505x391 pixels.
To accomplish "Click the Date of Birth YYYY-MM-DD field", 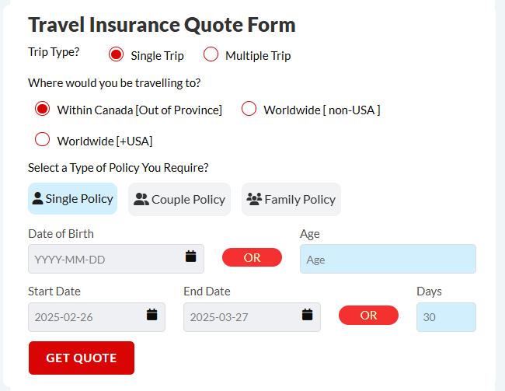I will 116,259.
